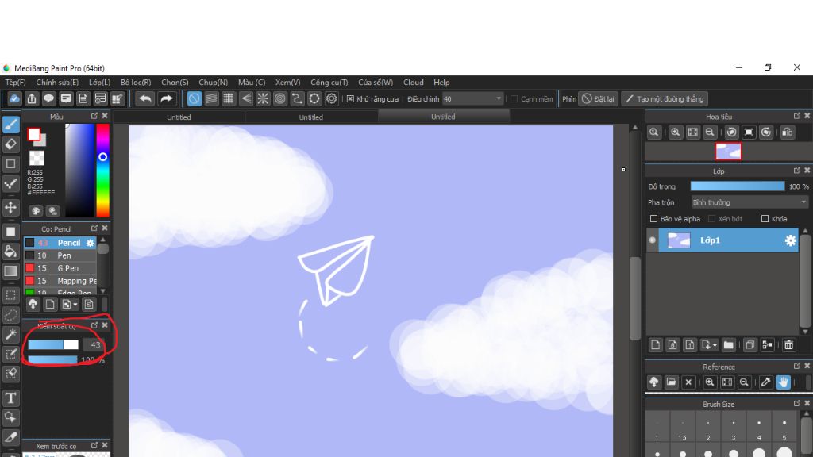Click the rainbow hue slider bar

click(102, 170)
